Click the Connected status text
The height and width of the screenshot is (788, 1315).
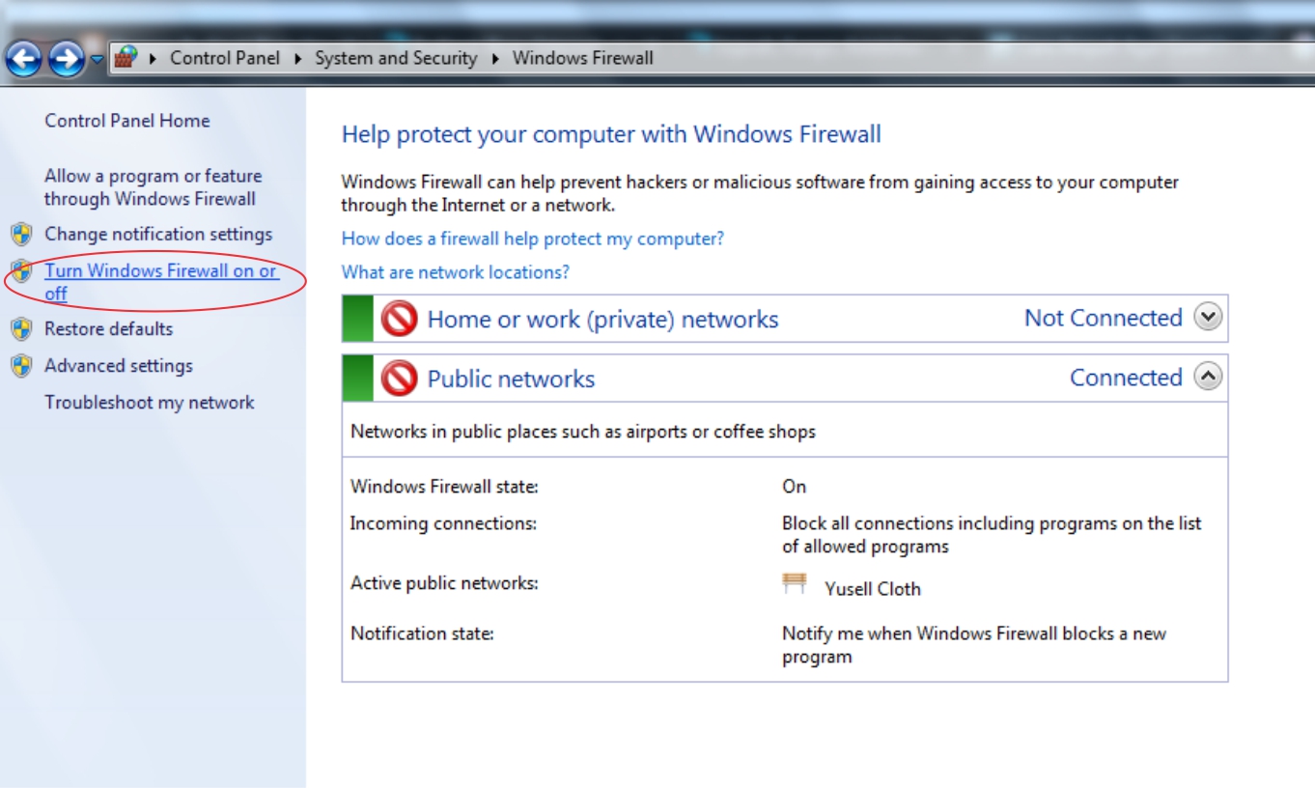point(1126,378)
